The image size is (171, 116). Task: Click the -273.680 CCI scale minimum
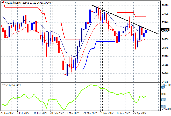coord(166,109)
